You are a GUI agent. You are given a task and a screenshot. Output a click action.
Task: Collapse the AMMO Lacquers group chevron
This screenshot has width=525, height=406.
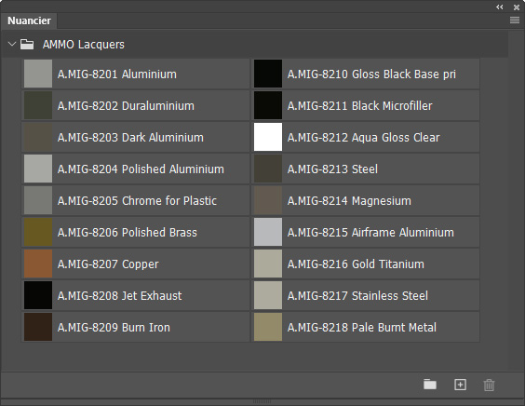tap(12, 44)
